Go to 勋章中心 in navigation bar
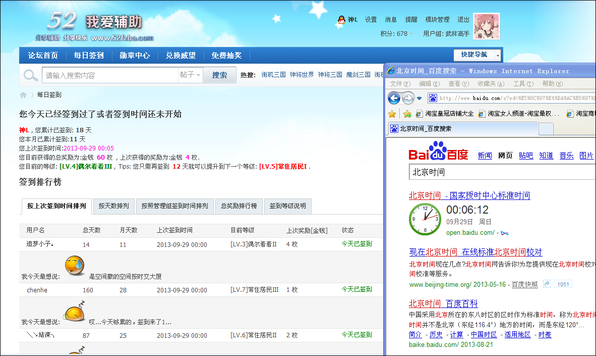 135,56
